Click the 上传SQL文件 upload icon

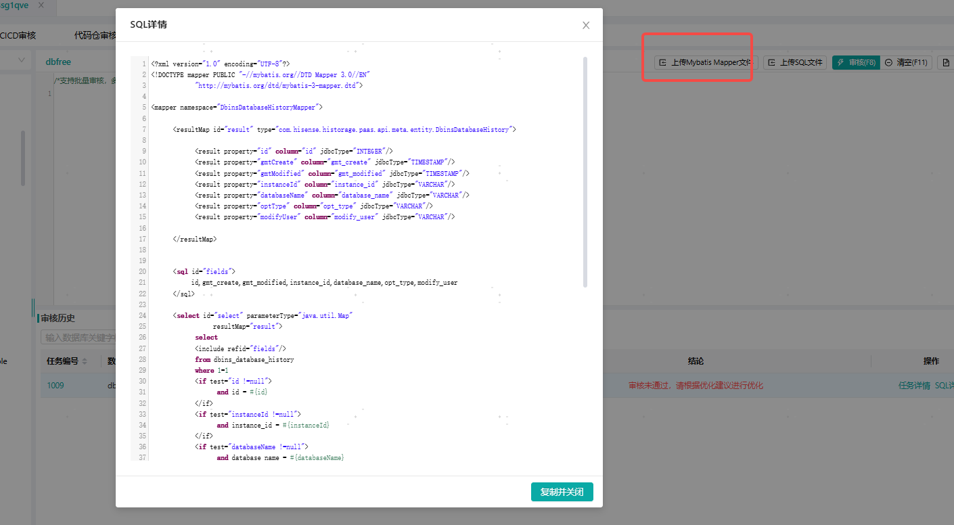tap(772, 62)
